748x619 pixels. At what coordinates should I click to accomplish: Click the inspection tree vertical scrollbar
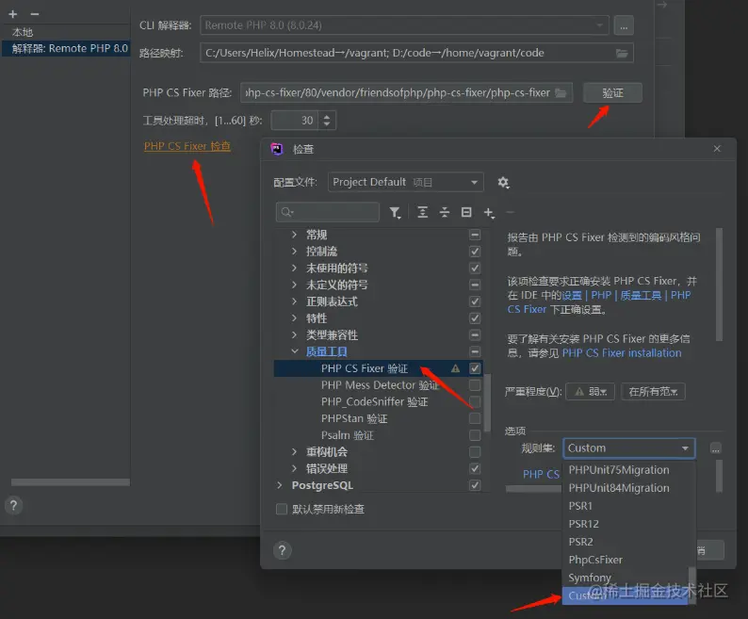tap(487, 402)
